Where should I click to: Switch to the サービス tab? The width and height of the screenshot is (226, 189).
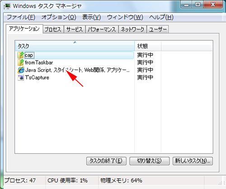coord(75,29)
